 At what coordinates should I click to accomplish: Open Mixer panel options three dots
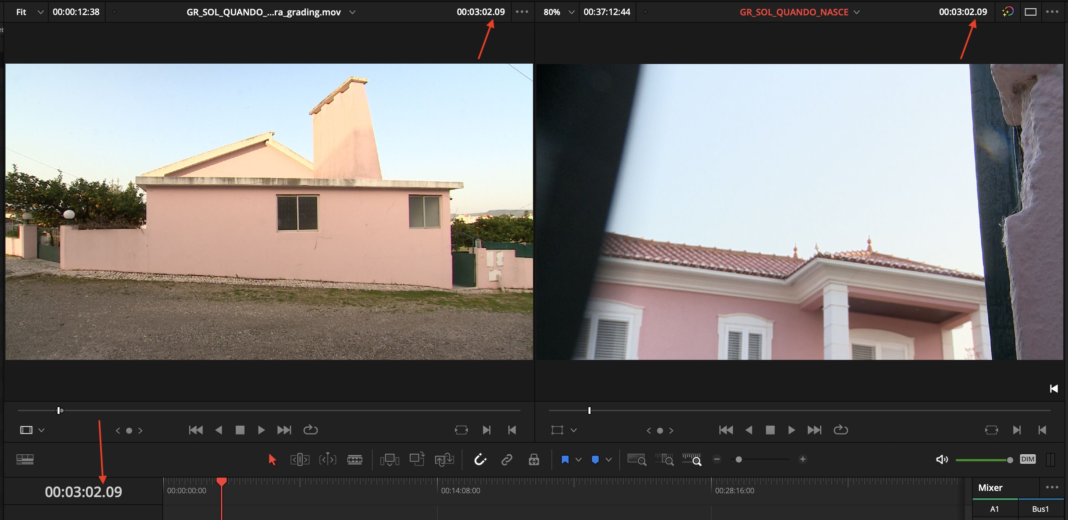(x=1052, y=487)
